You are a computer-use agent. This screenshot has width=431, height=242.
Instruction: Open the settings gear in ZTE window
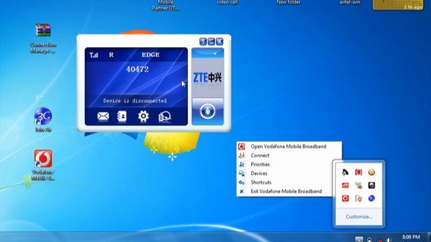143,116
